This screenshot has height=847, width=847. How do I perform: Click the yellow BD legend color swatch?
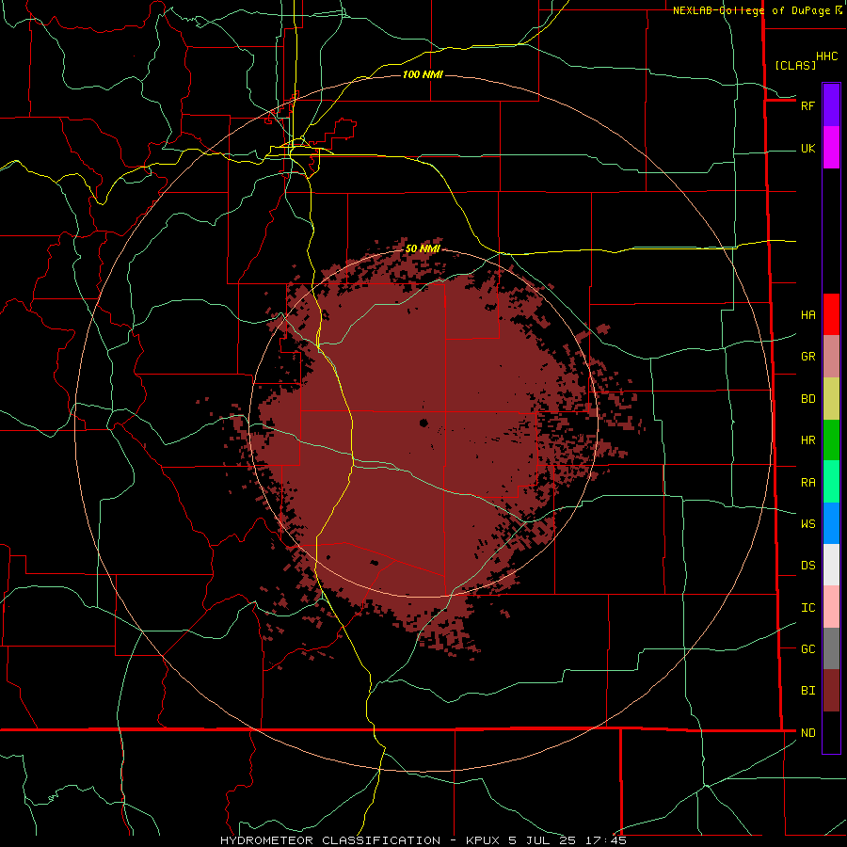pyautogui.click(x=831, y=399)
